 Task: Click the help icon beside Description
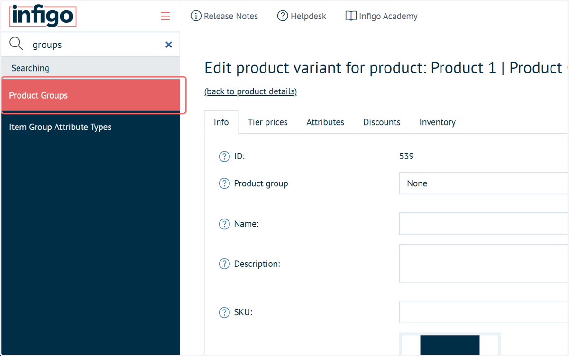point(224,264)
